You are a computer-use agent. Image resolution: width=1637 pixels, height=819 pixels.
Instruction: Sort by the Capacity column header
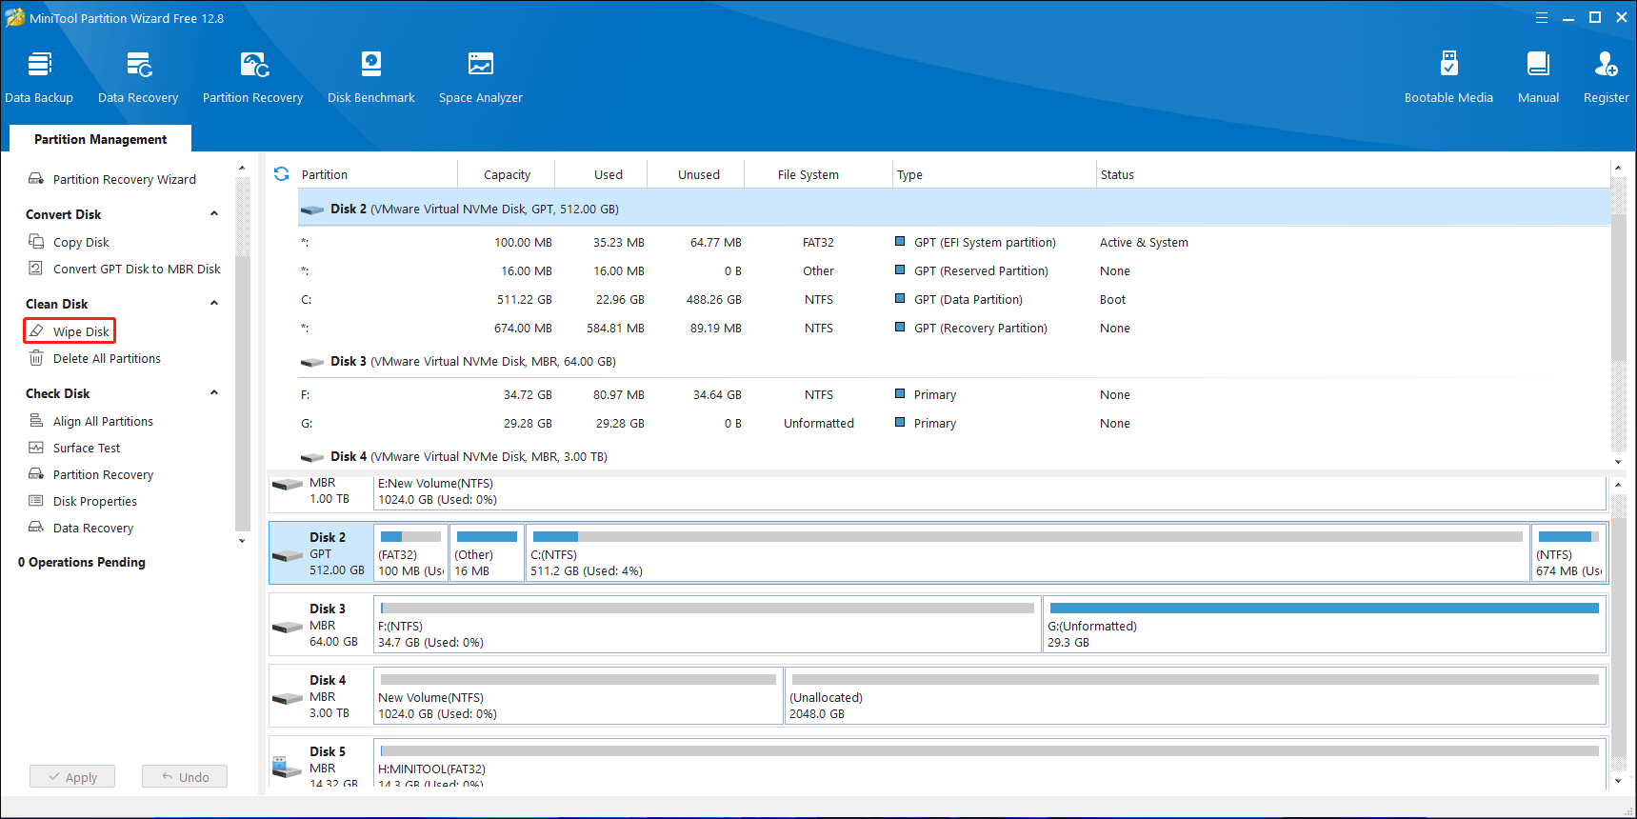[x=507, y=174]
